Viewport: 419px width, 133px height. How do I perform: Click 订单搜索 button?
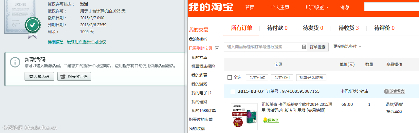click(318, 47)
